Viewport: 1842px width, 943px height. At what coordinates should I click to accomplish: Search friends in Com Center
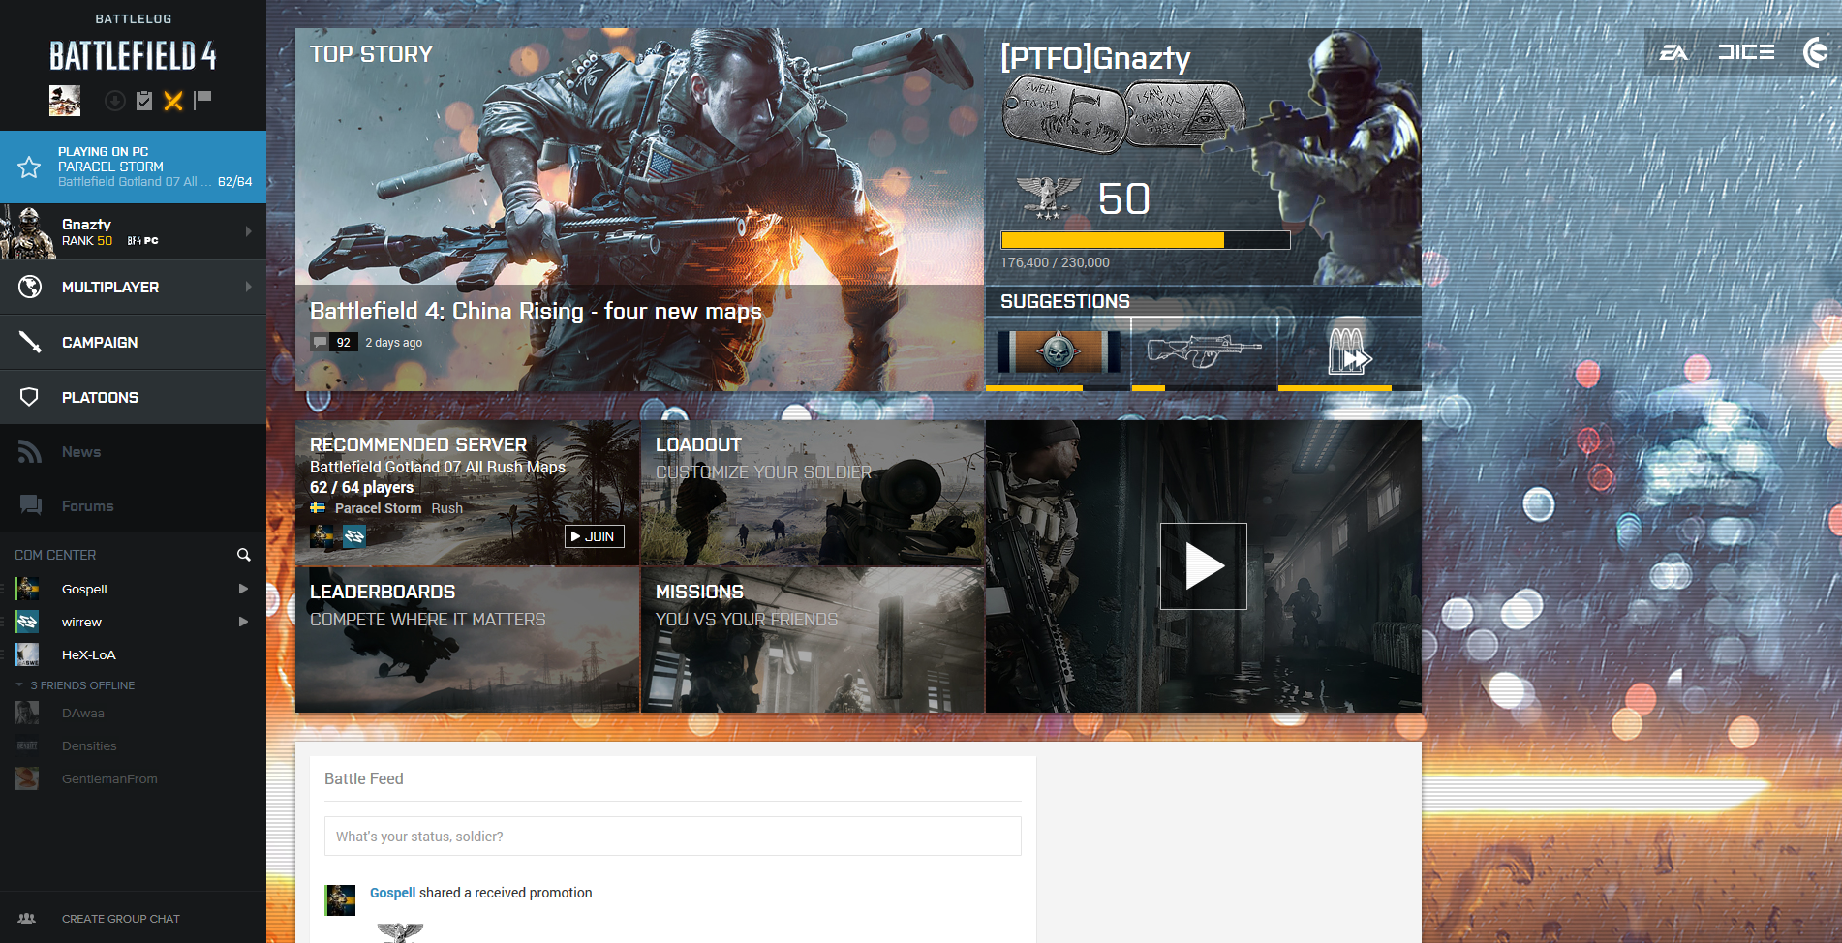click(x=244, y=555)
